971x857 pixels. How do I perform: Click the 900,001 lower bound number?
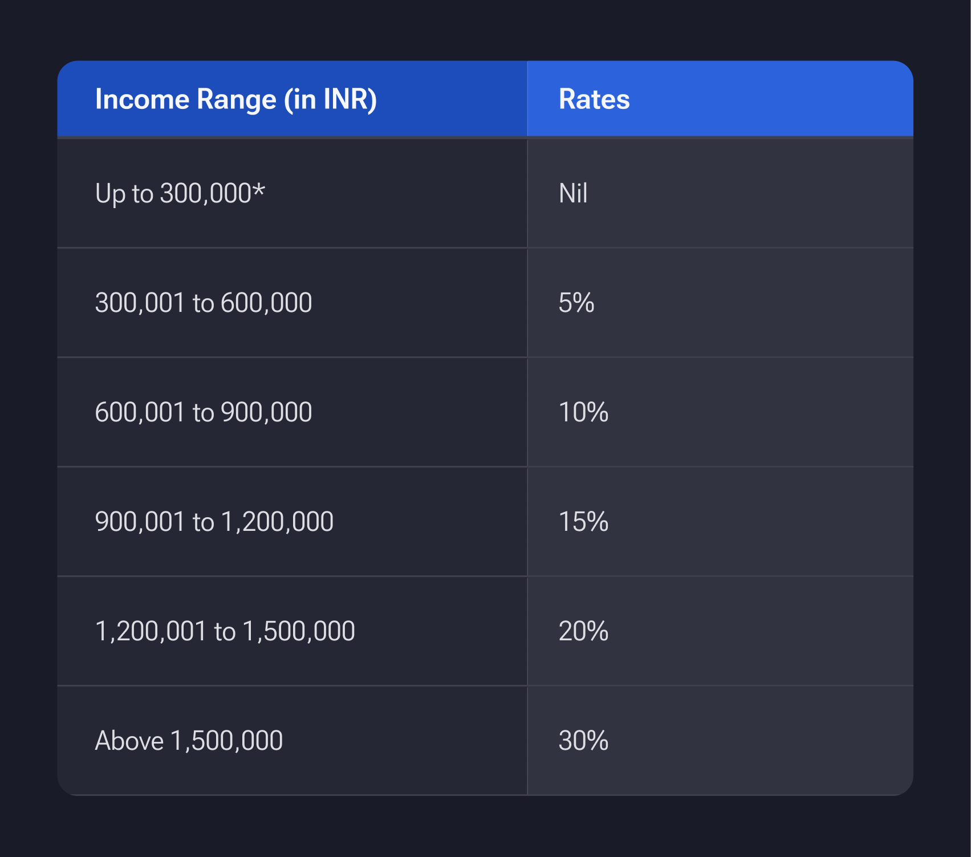(x=140, y=522)
